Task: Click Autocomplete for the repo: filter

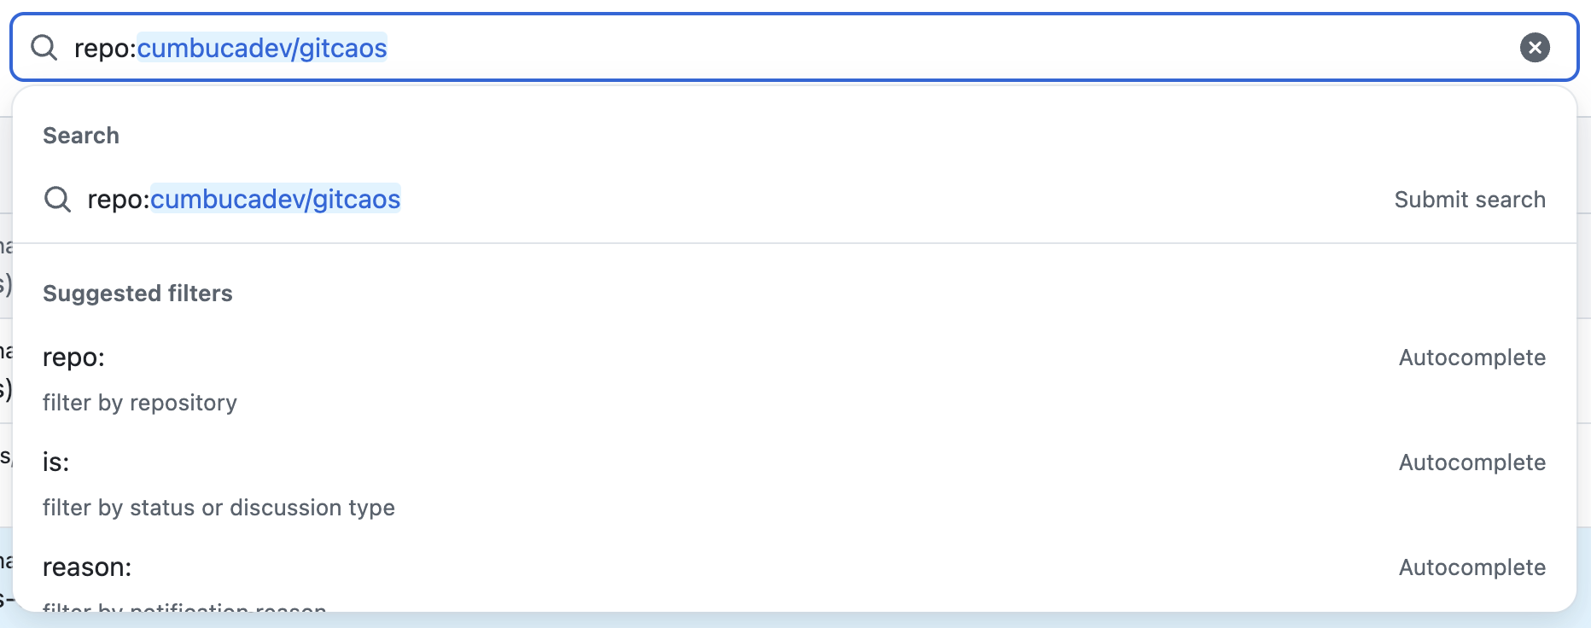Action: coord(1472,358)
